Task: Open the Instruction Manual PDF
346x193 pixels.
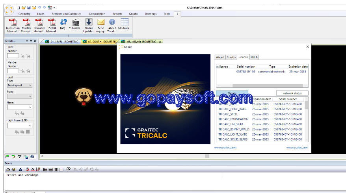Action: coord(13,26)
